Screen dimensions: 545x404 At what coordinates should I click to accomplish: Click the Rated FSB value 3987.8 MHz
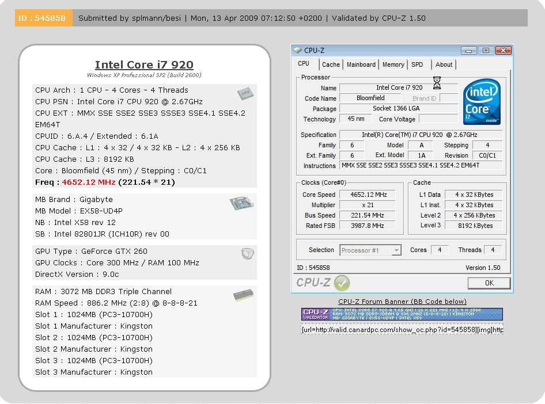click(368, 226)
